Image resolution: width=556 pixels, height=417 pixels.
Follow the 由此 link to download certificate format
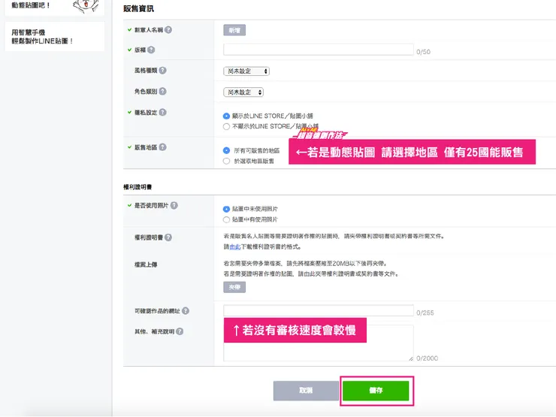[235, 246]
